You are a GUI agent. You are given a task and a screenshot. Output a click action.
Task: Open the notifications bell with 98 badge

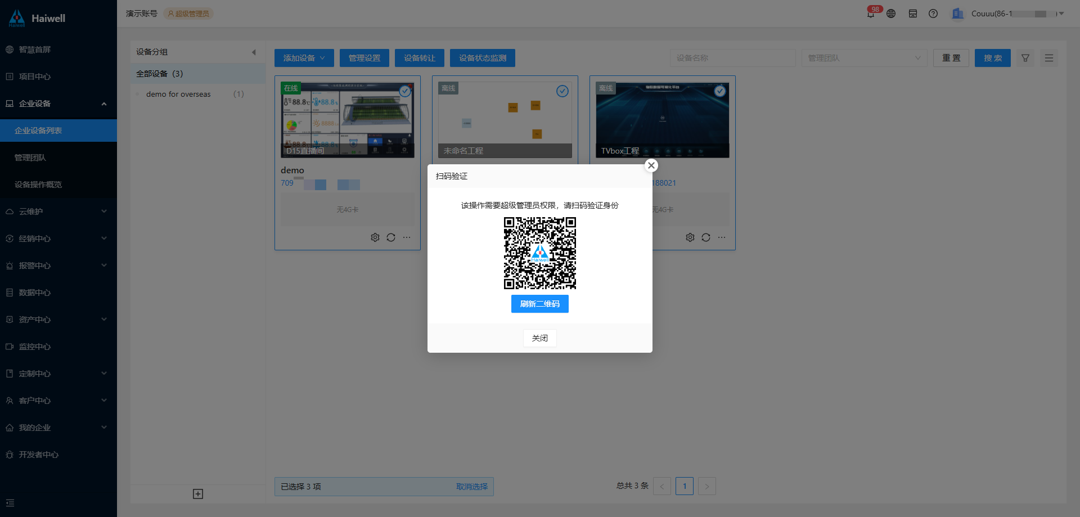coord(871,14)
